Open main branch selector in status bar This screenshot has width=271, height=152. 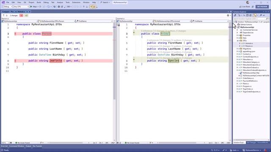click(x=234, y=150)
